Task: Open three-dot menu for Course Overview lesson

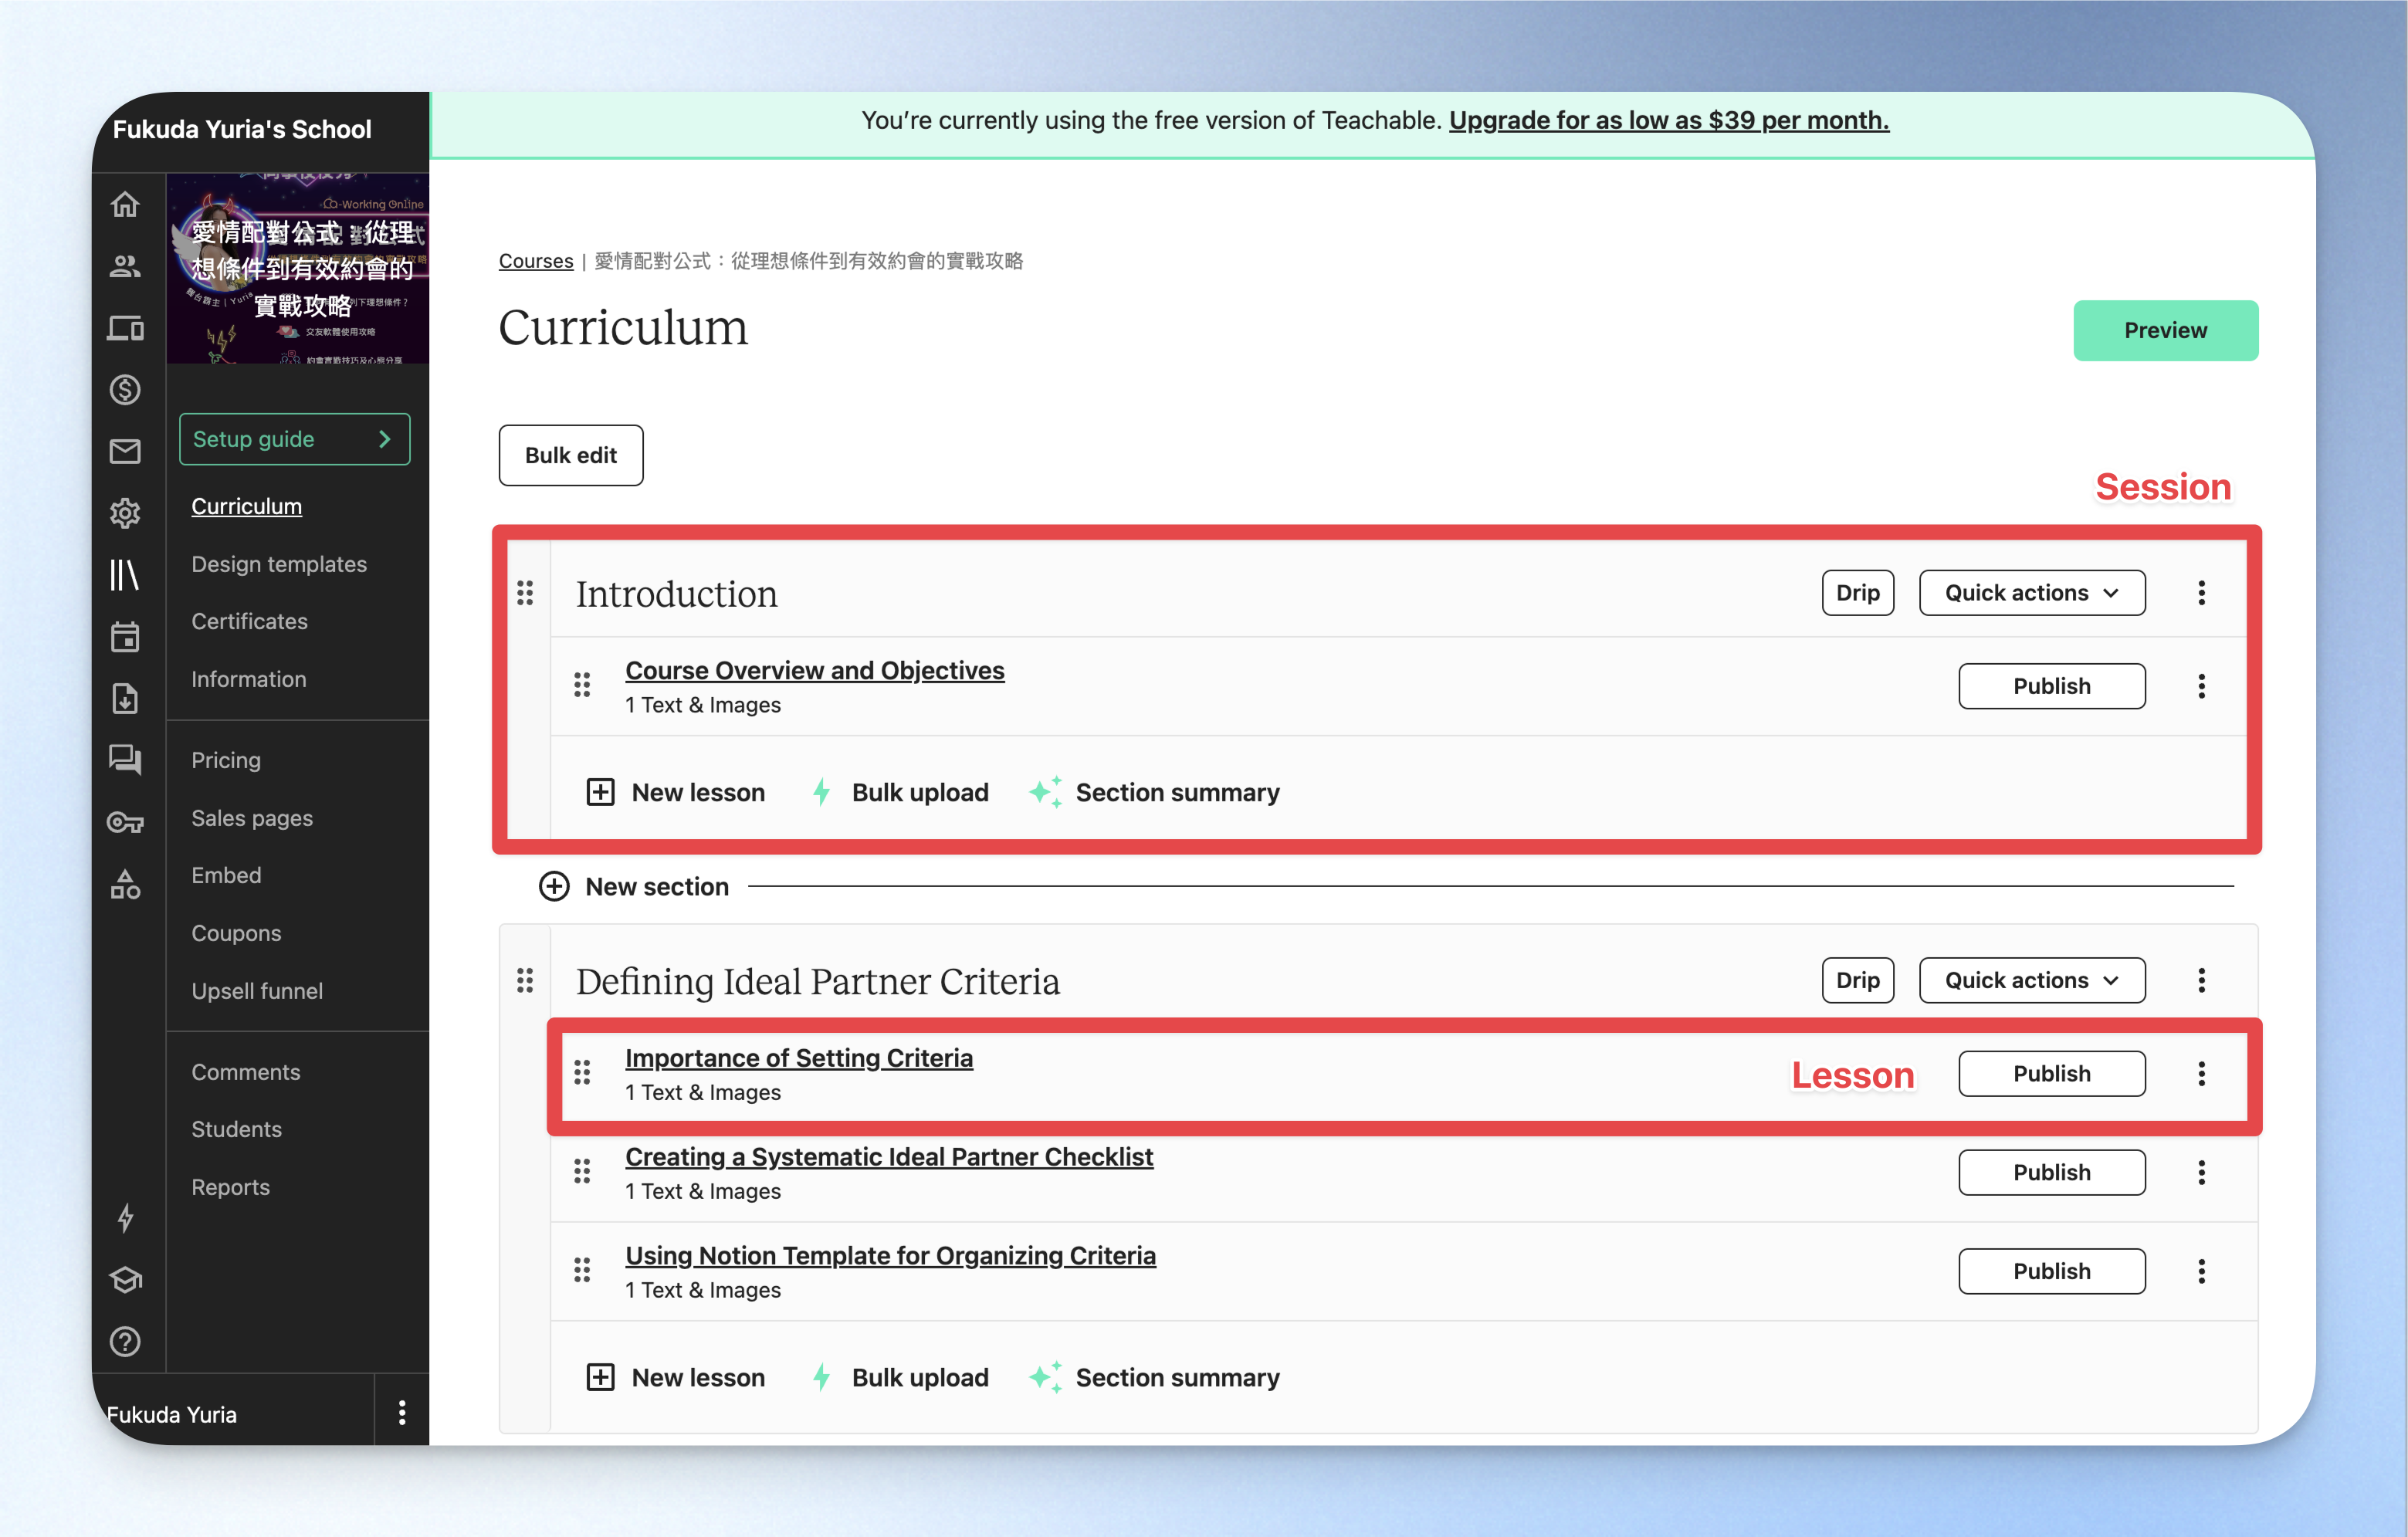Action: tap(2201, 686)
